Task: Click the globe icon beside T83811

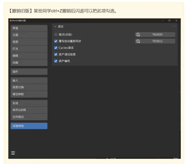Action: 138,41
